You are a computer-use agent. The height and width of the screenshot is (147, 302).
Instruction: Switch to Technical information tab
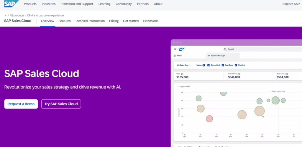[90, 21]
